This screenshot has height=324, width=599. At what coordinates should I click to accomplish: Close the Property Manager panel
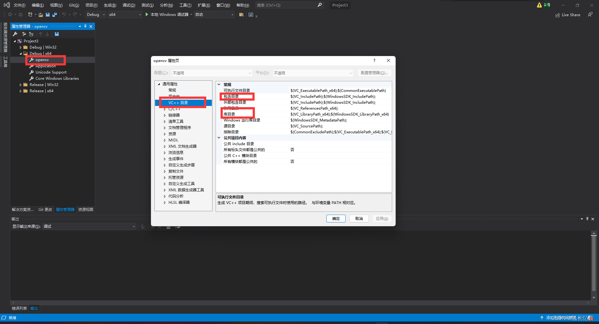point(91,26)
